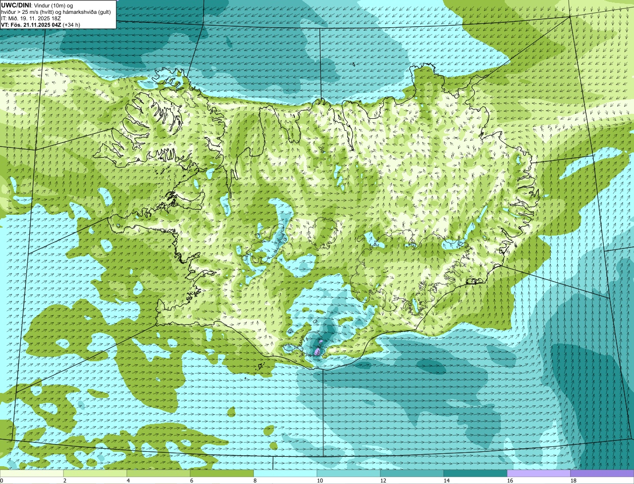Click the purple peak-wind spot near the south coast
634x484 pixels.
[x=317, y=351]
